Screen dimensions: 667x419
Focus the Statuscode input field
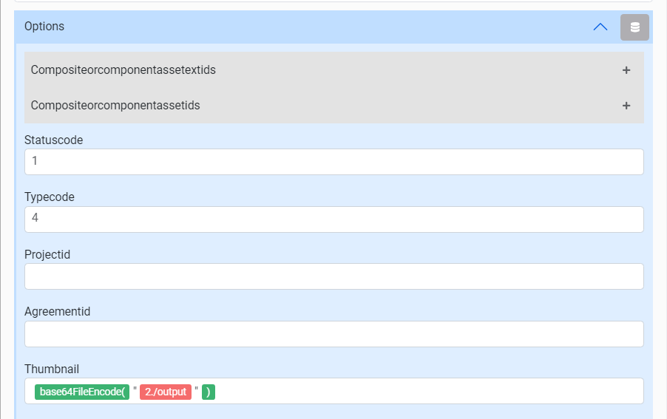[x=333, y=162]
